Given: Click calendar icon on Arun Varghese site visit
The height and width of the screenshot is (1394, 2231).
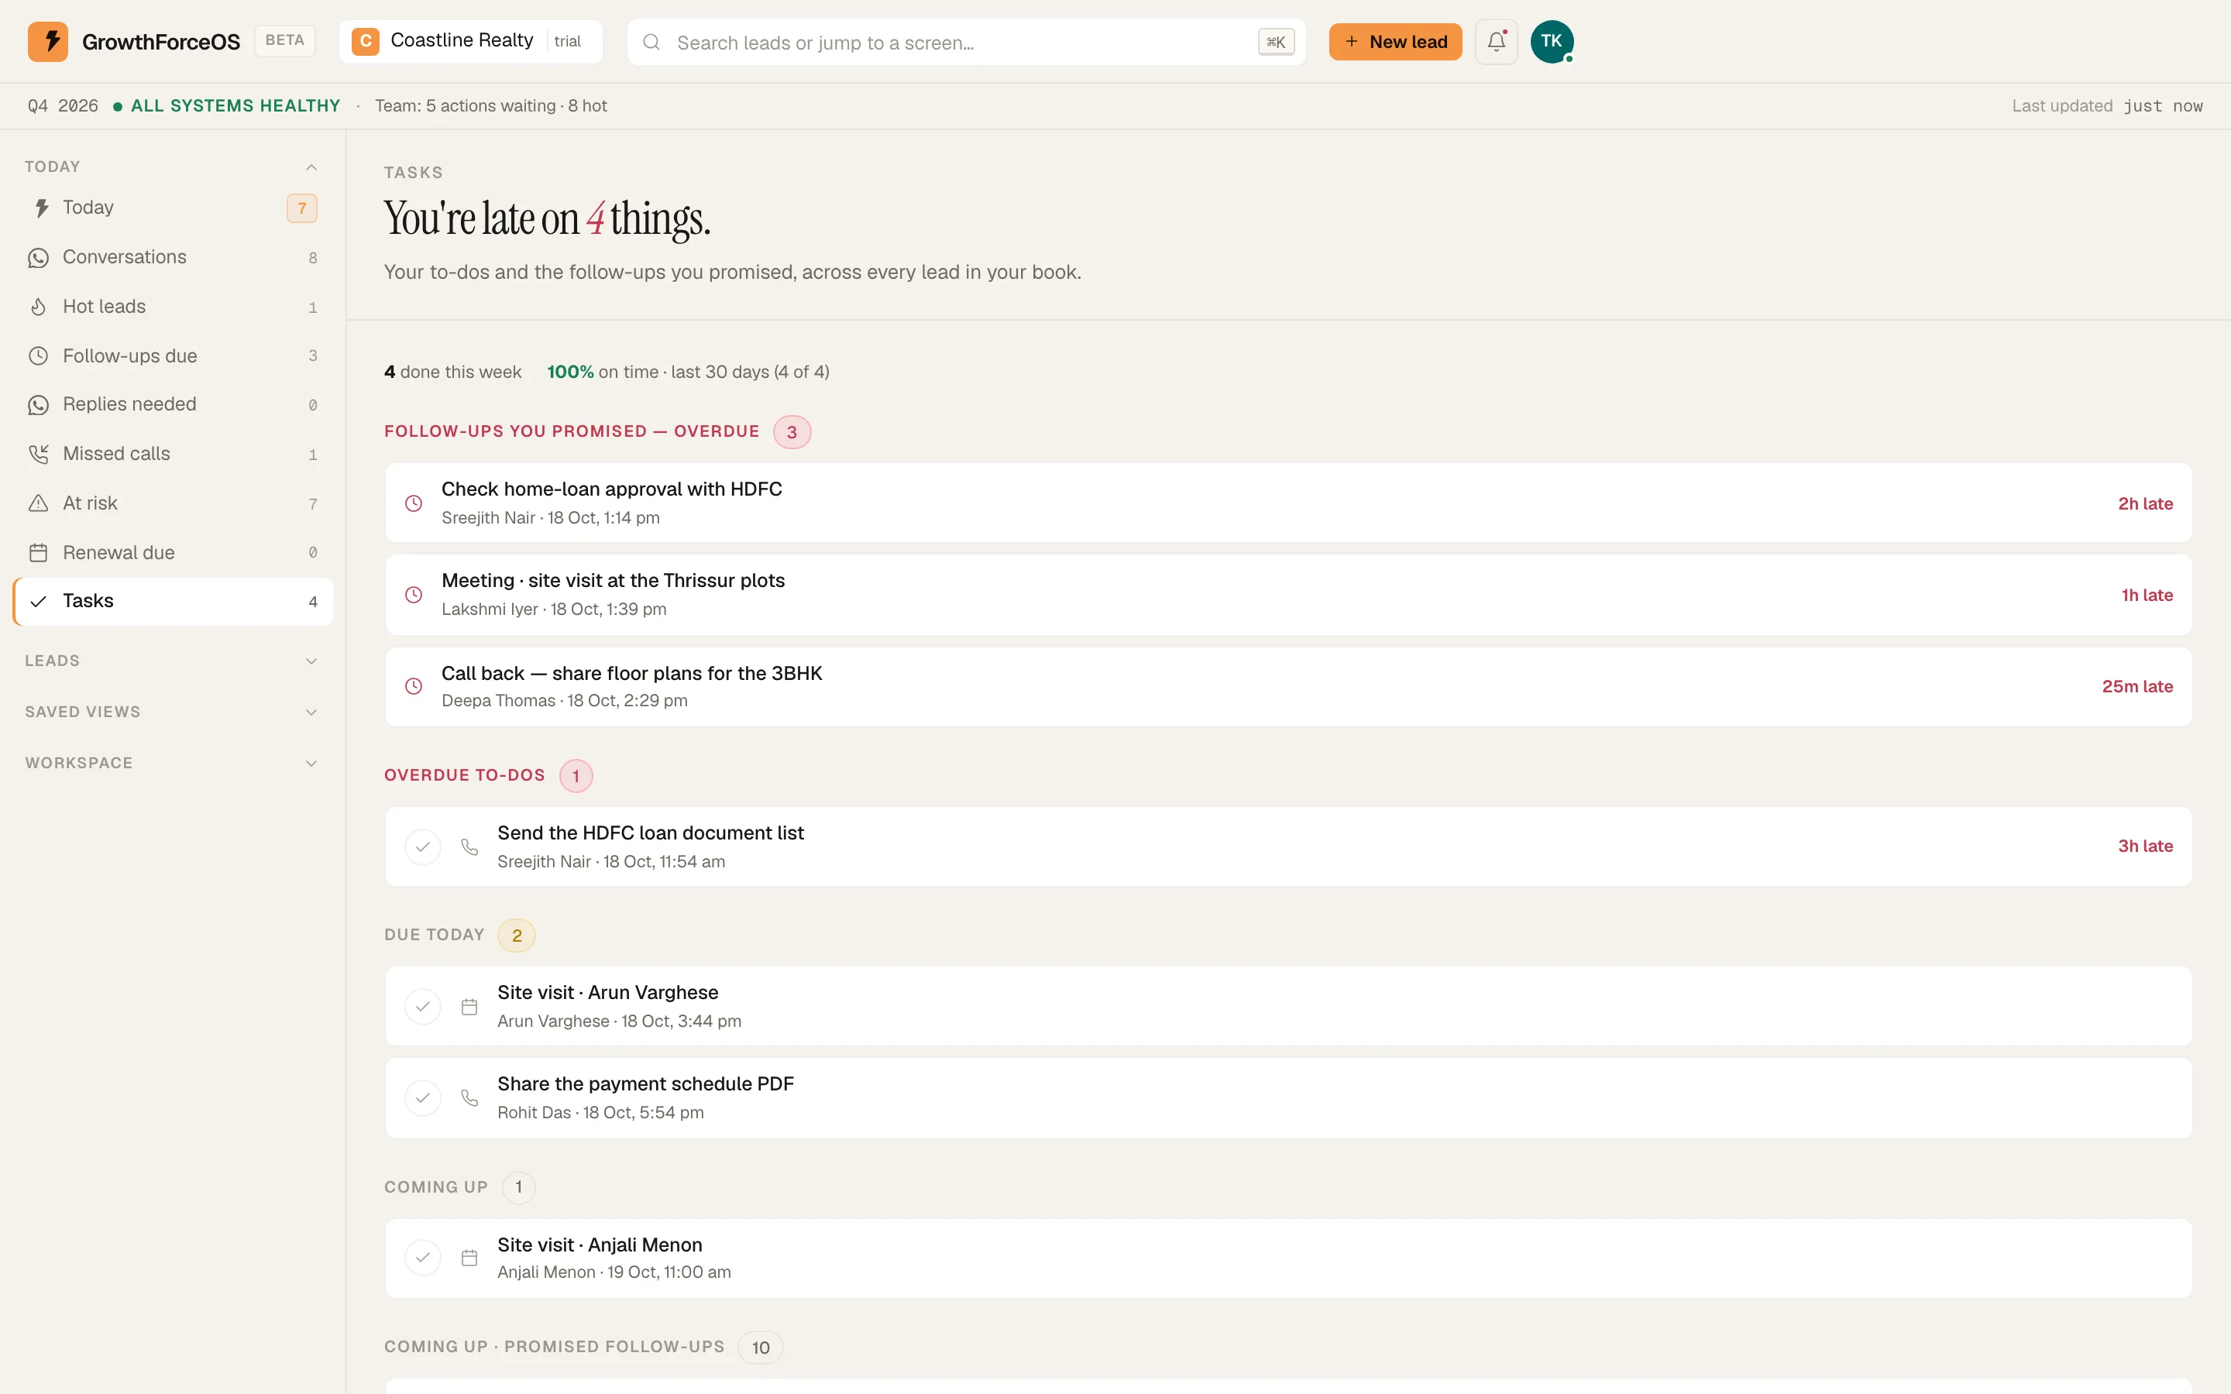Looking at the screenshot, I should pyautogui.click(x=469, y=1007).
